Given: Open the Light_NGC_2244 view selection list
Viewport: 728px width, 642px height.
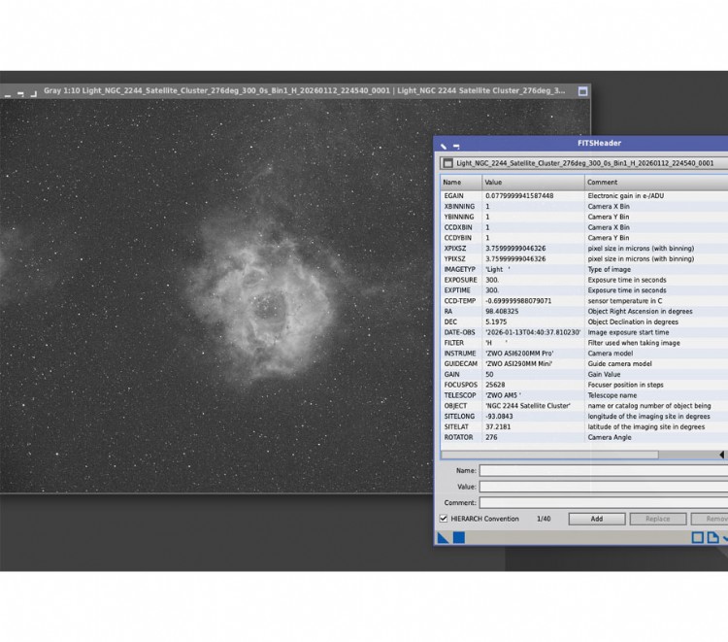Looking at the screenshot, I should tap(584, 163).
